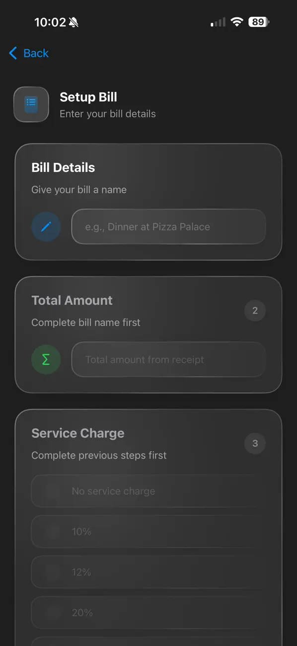
Task: Tap the pencil edit icon in Bill Details
Action: 46,227
